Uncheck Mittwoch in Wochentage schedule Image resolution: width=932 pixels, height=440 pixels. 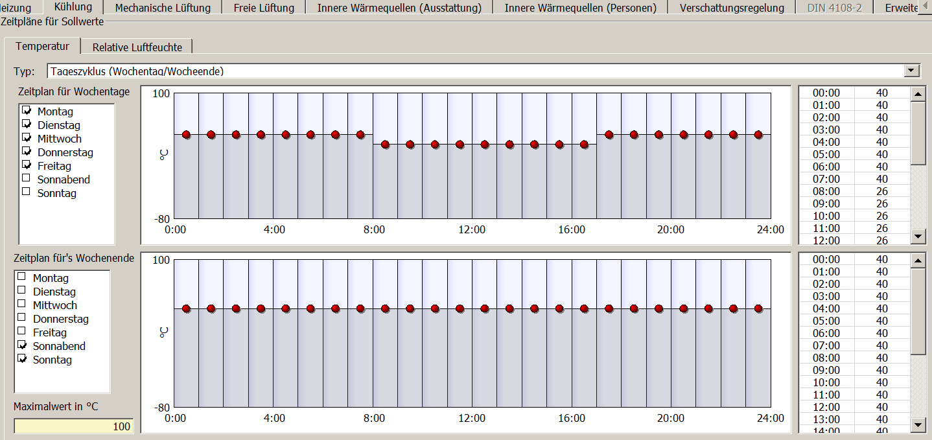27,139
